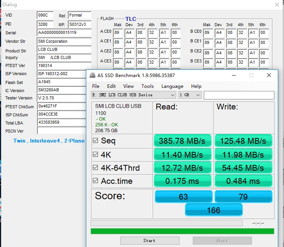Screen dimensions: 284x247
Task: Click the Rel field showing Formal
Action: click(80, 15)
